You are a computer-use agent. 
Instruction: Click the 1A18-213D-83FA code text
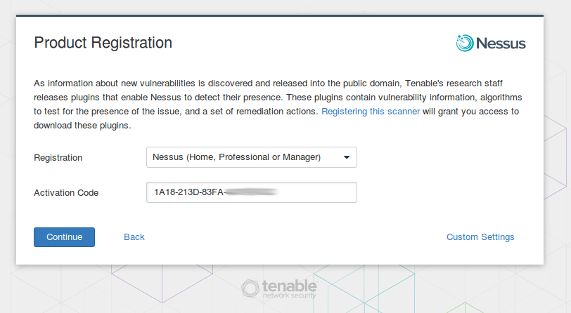(188, 192)
